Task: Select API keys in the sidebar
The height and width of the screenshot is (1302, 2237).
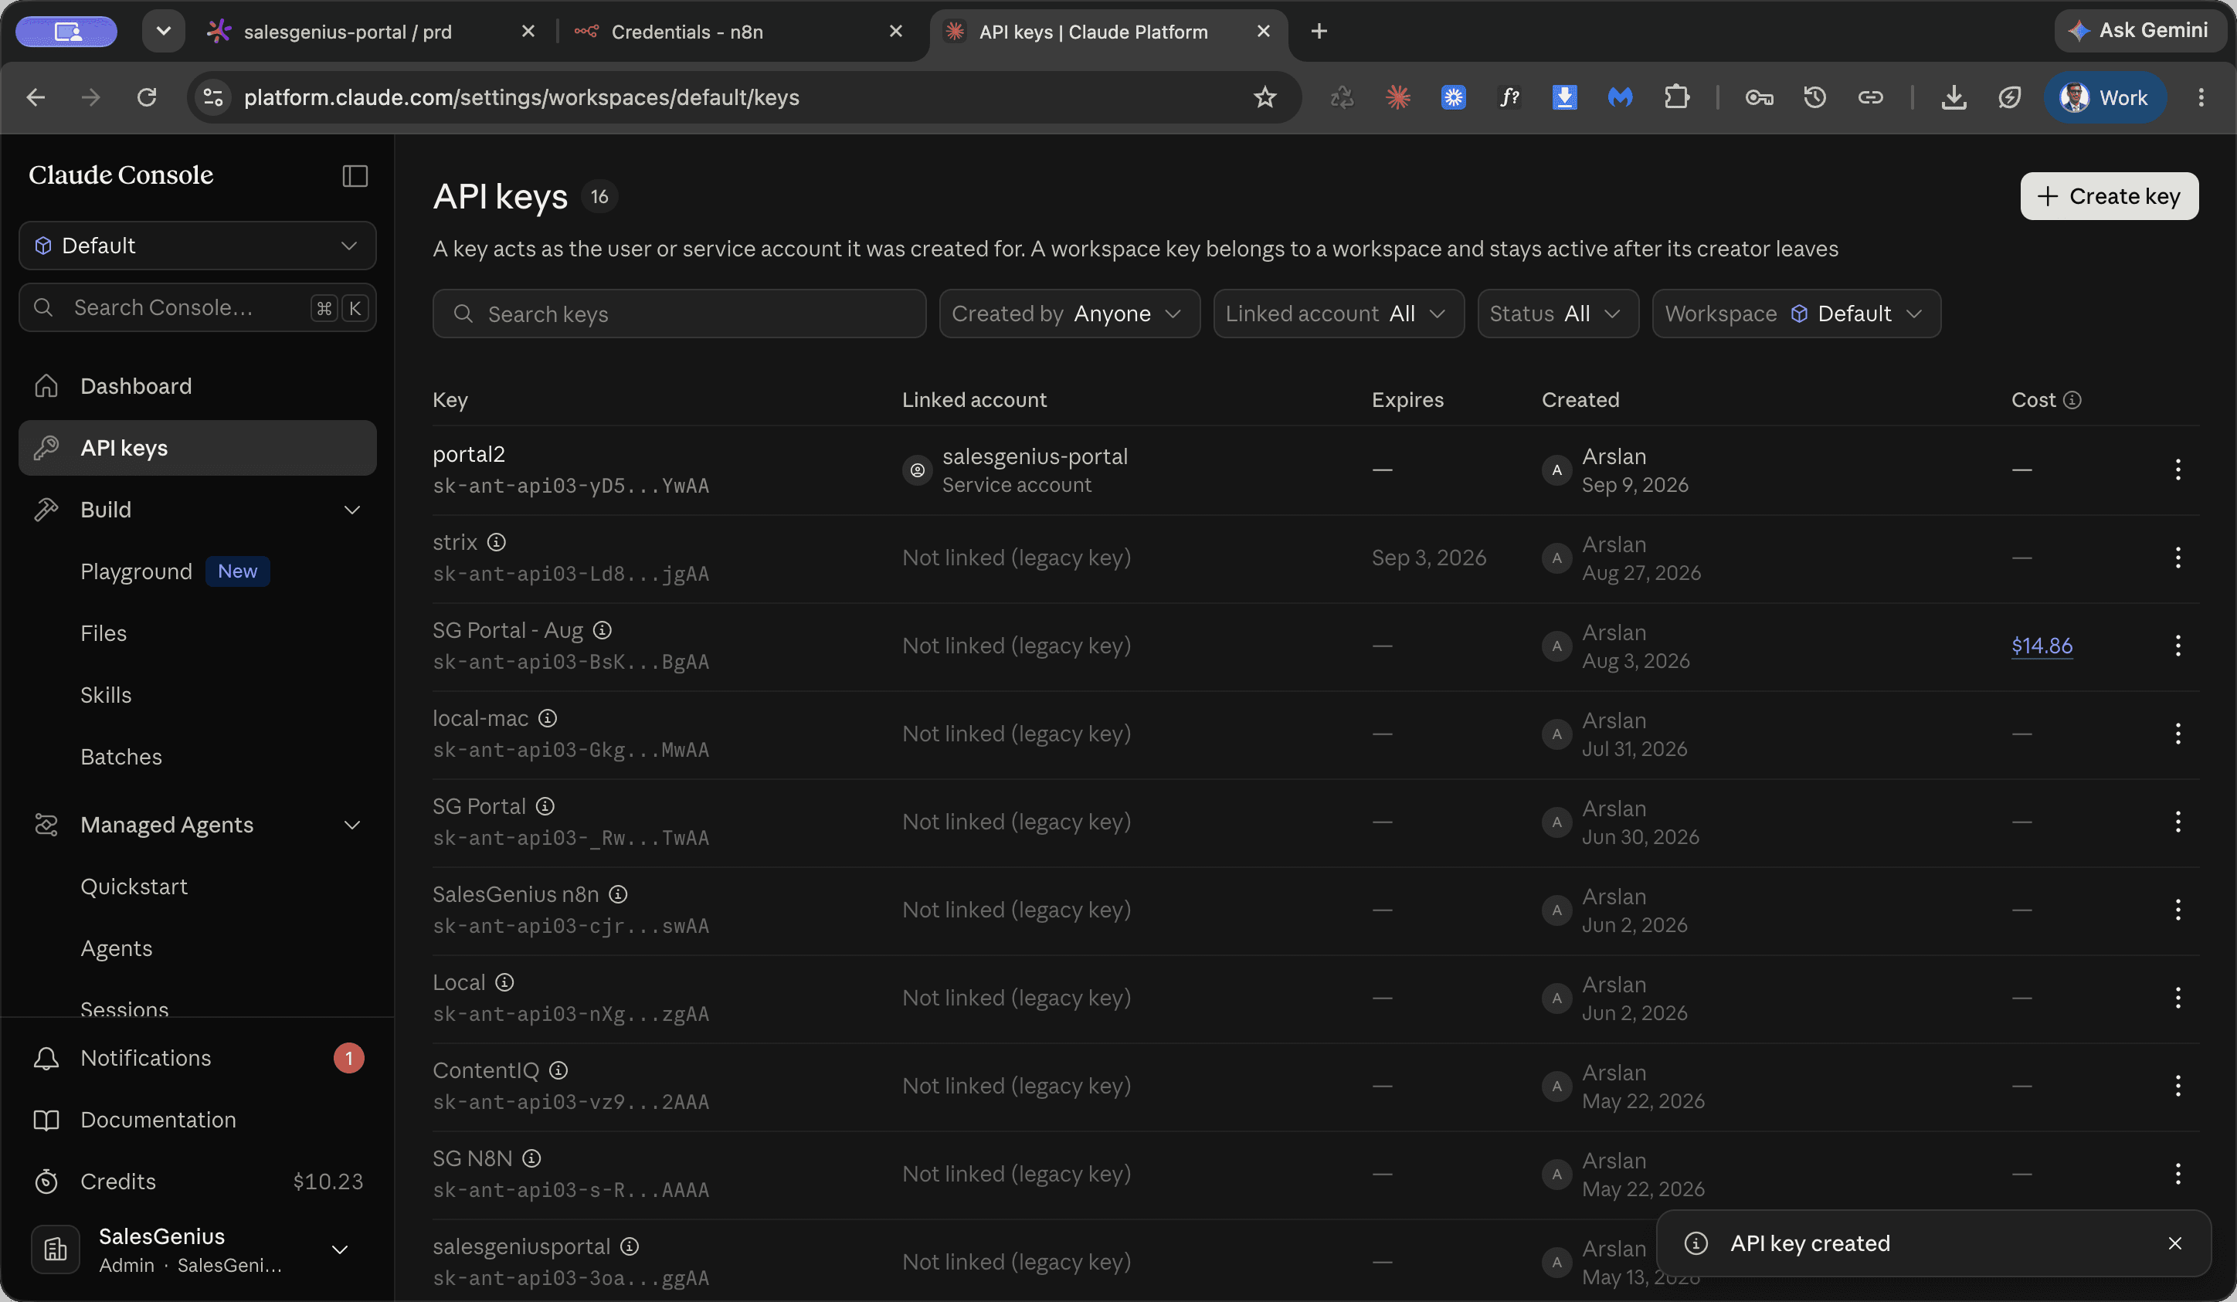Action: [197, 447]
